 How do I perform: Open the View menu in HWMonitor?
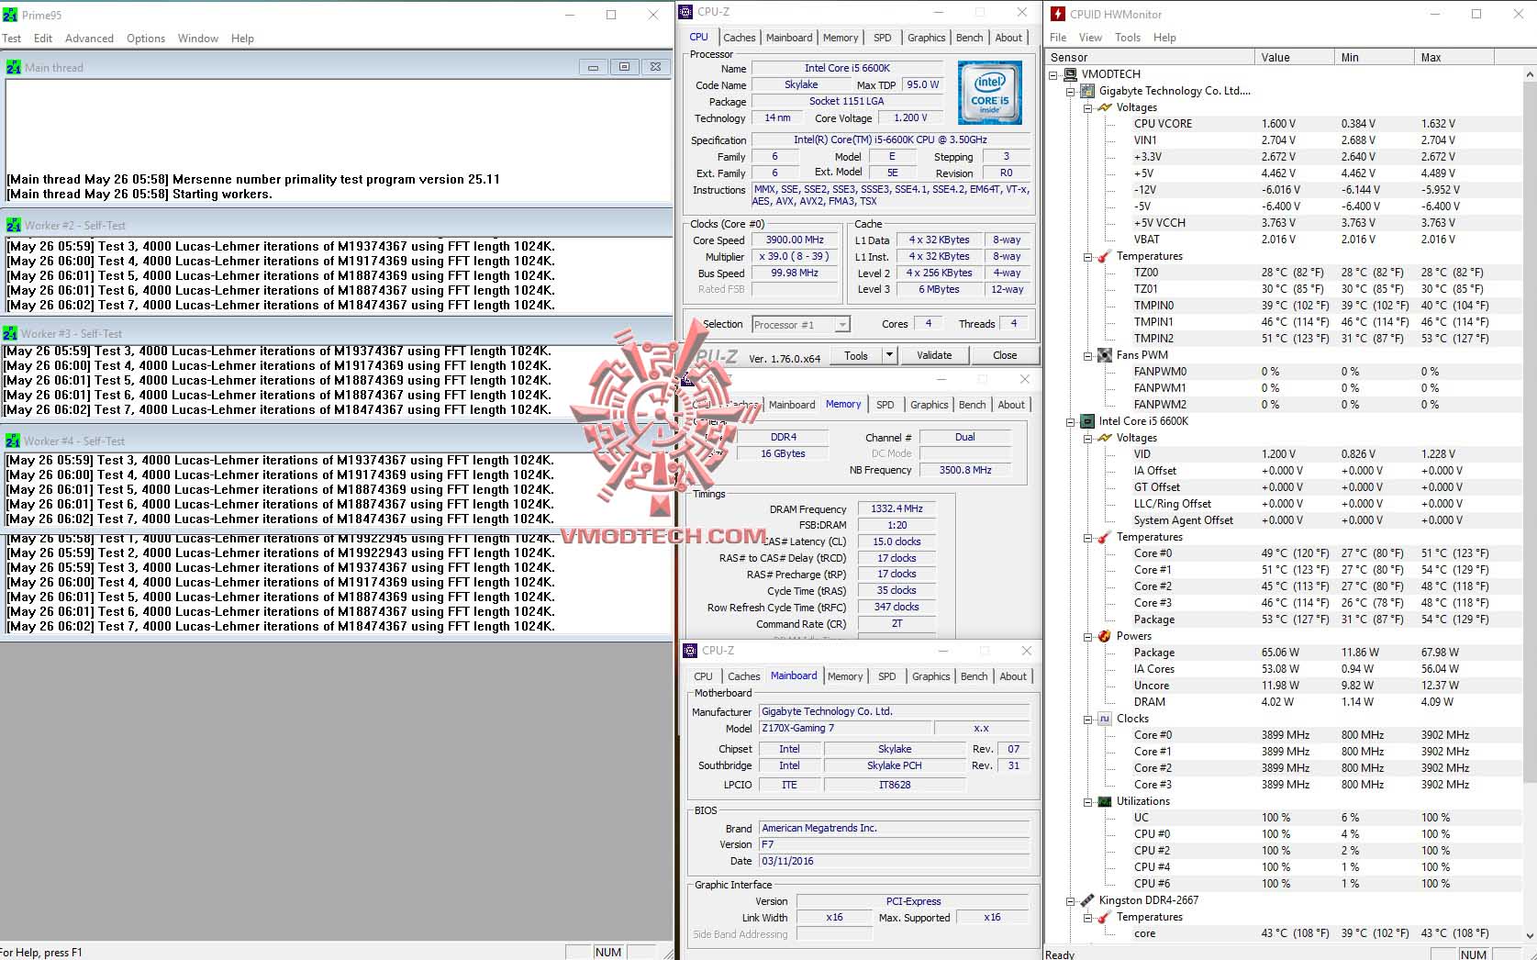tap(1090, 38)
